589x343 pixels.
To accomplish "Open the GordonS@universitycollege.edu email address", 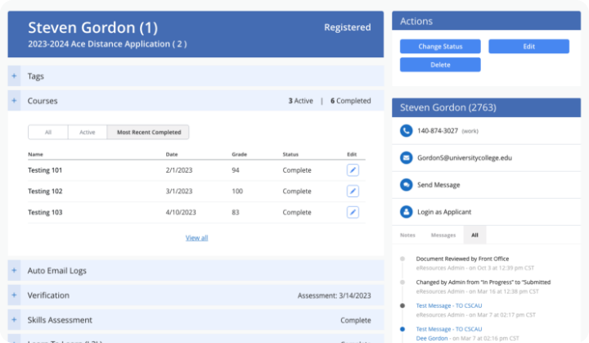I will [x=465, y=158].
